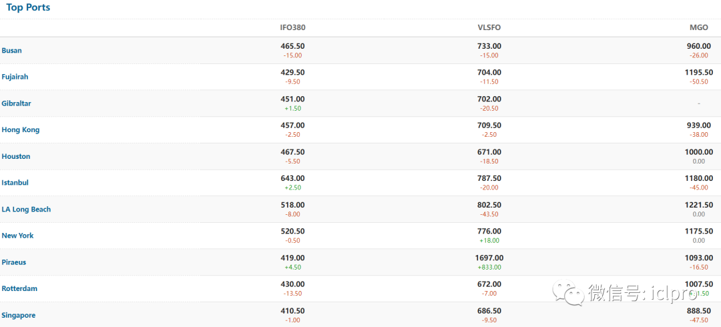Click the Rotterdam port name

click(x=19, y=289)
